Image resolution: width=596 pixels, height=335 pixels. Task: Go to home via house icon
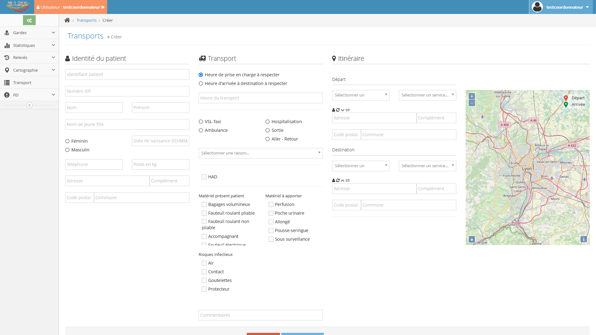point(67,20)
